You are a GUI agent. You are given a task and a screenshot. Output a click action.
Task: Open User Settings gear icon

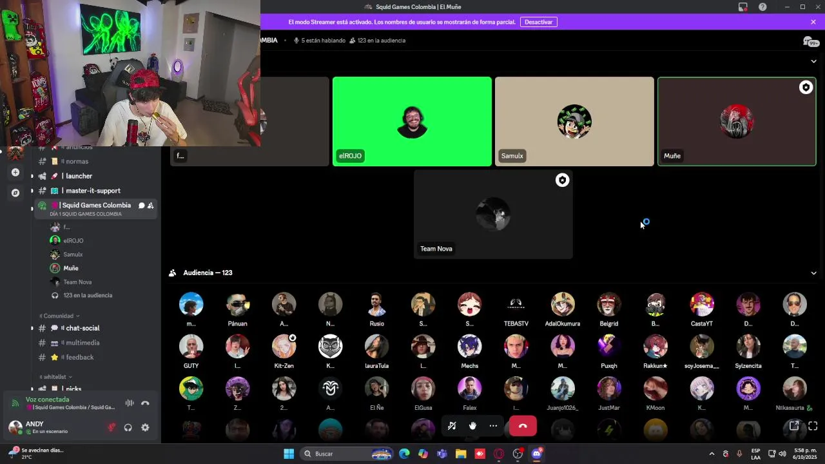pyautogui.click(x=145, y=427)
